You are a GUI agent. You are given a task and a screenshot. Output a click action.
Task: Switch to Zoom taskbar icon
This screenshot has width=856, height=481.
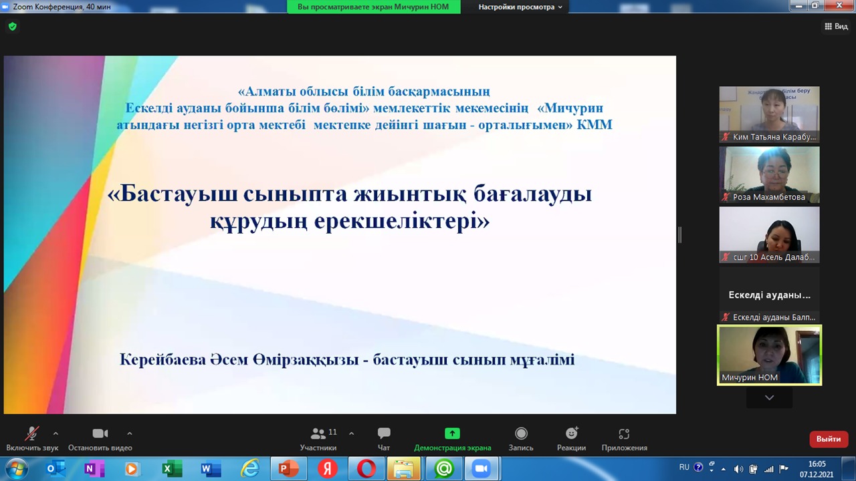tap(481, 469)
